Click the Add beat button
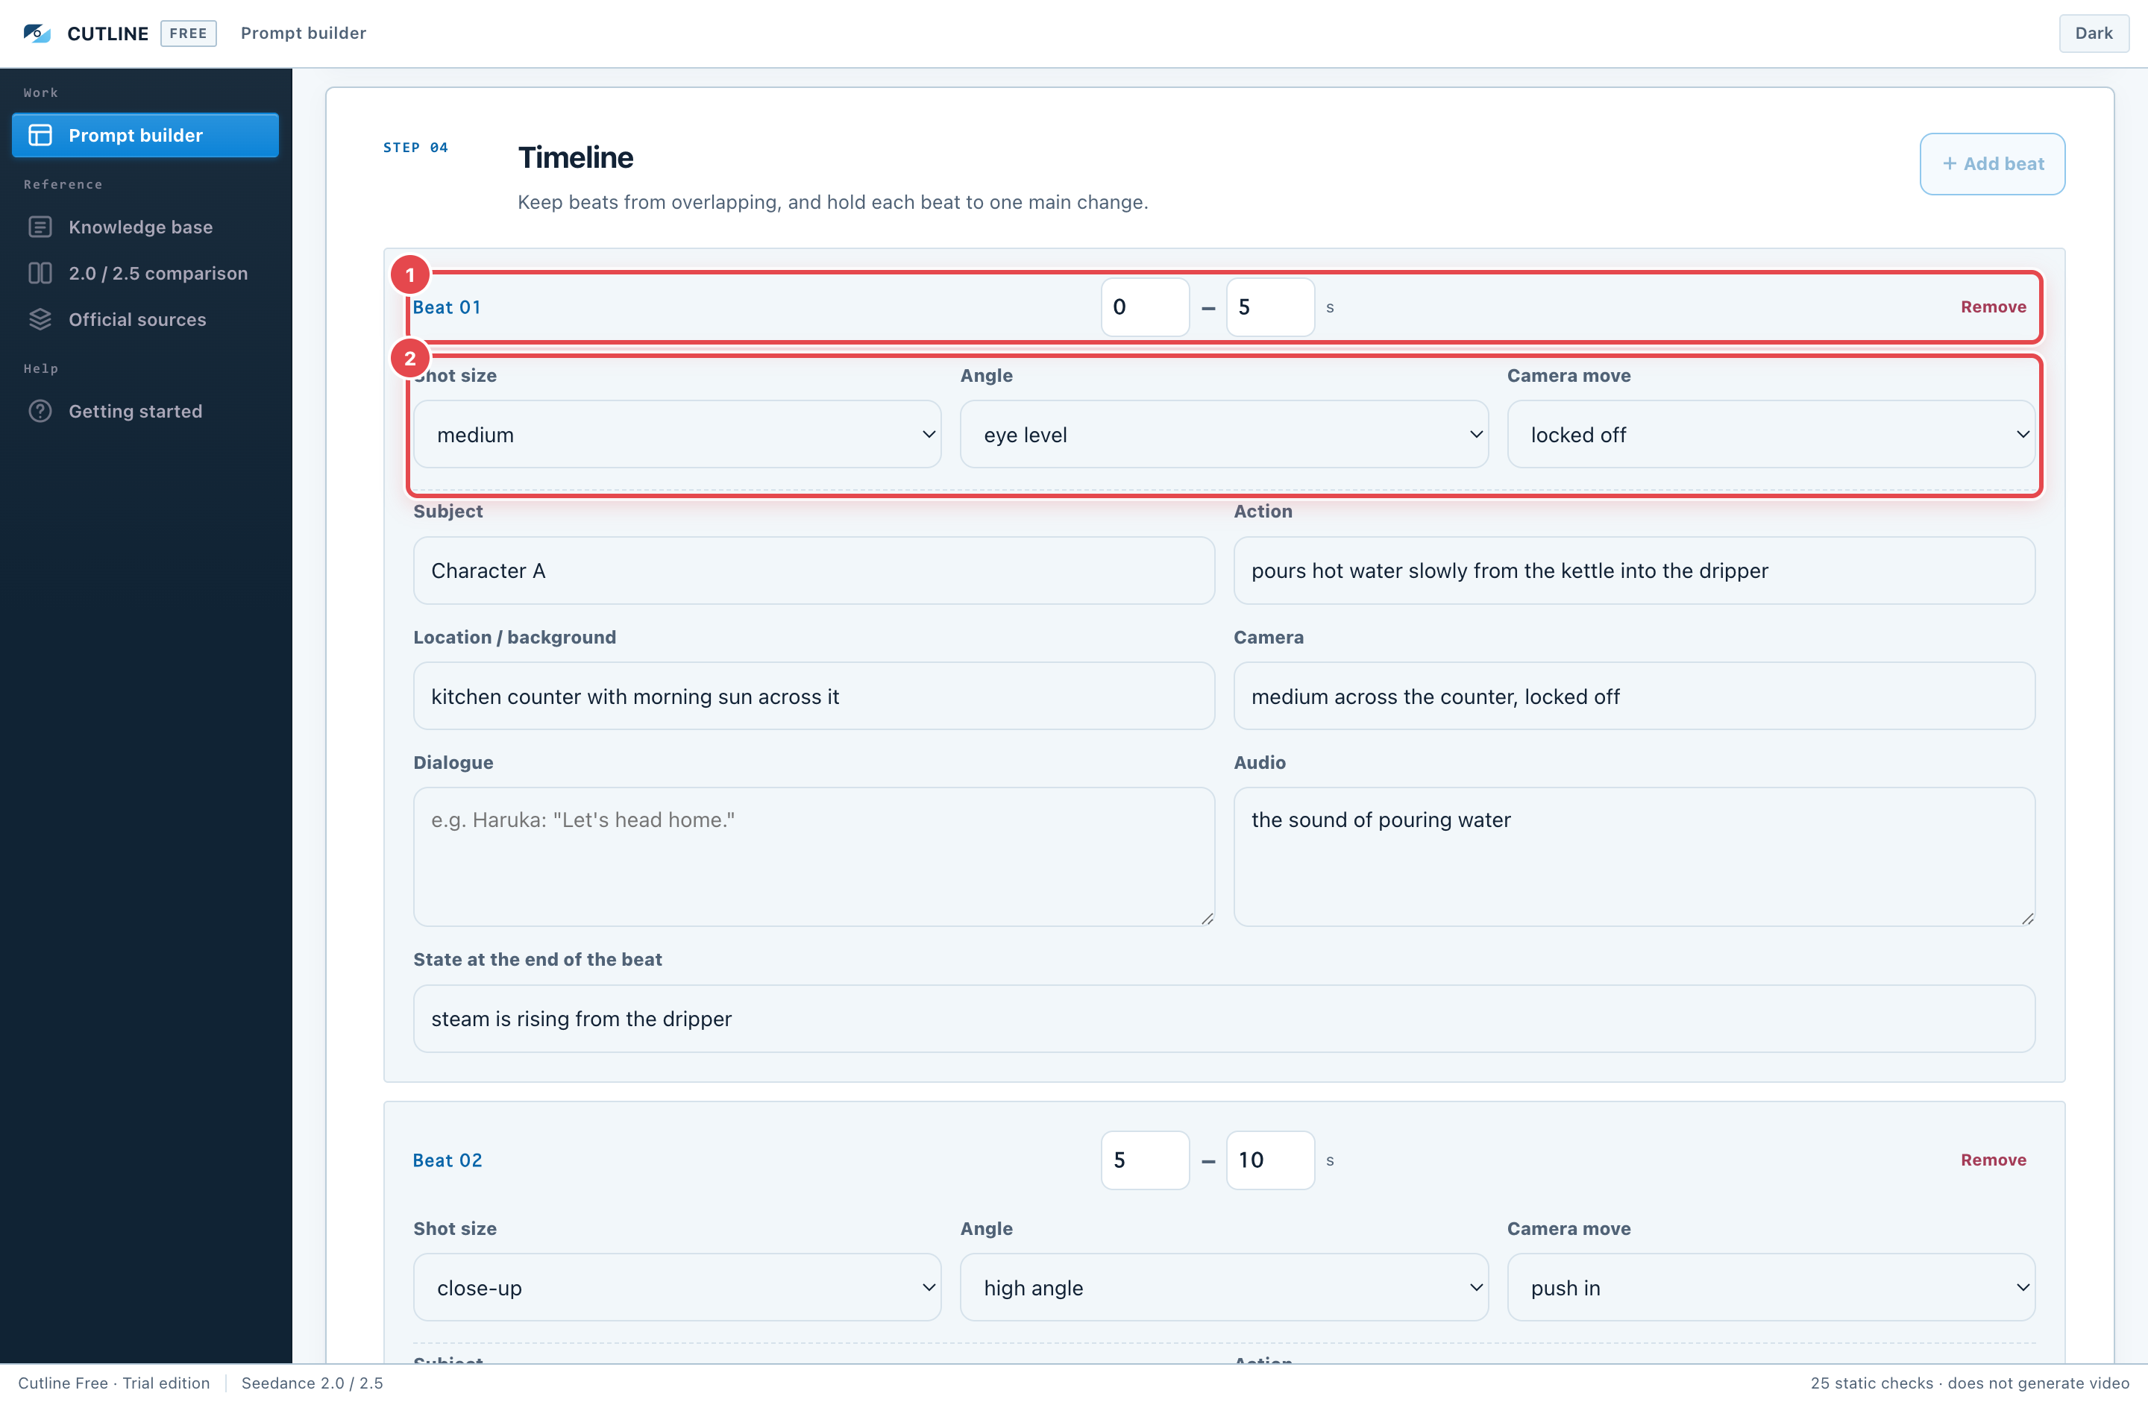Image resolution: width=2148 pixels, height=1402 pixels. pyautogui.click(x=1992, y=164)
